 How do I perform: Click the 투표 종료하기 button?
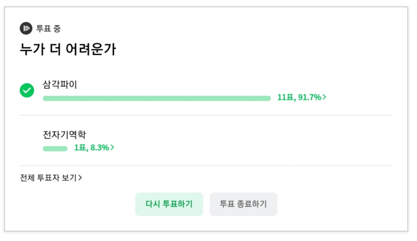pyautogui.click(x=243, y=204)
